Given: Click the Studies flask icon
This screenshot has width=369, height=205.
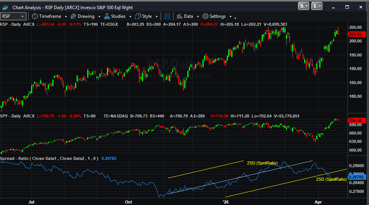Looking at the screenshot, I should click(107, 16).
